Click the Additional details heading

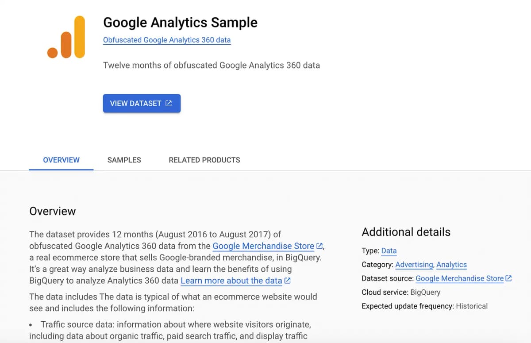click(x=406, y=232)
